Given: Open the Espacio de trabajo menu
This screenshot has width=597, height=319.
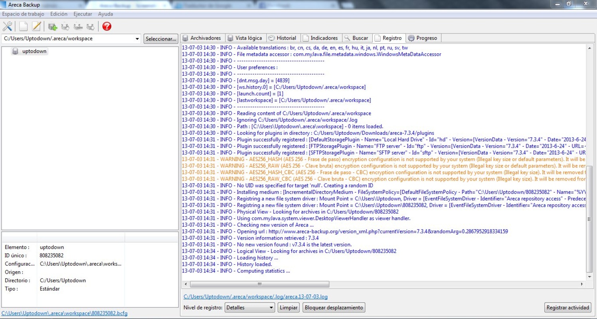Looking at the screenshot, I should pos(23,14).
